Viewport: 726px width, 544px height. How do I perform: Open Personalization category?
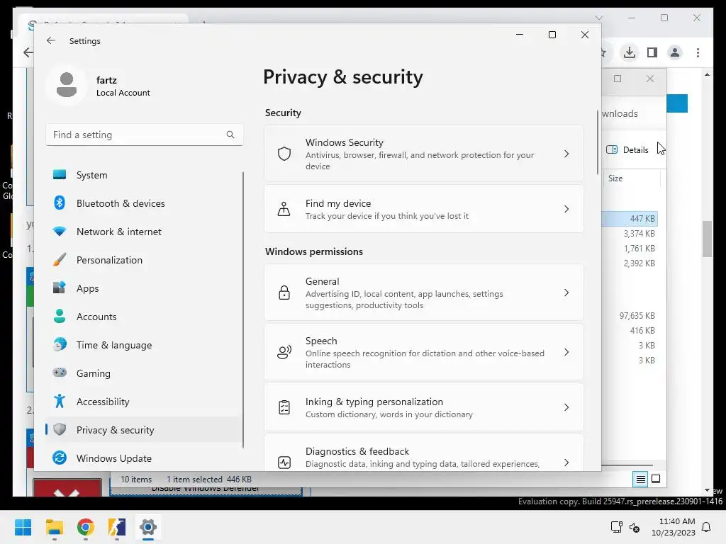point(144,259)
